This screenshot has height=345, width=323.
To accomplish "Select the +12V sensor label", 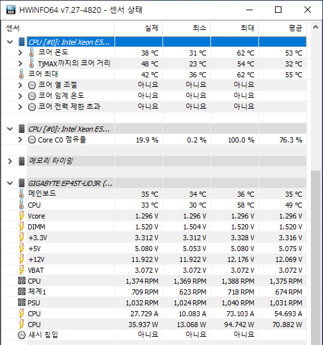I will tap(36, 259).
